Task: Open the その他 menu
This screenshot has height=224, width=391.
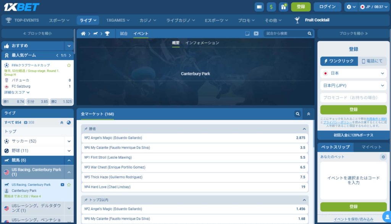Action: coord(273,20)
